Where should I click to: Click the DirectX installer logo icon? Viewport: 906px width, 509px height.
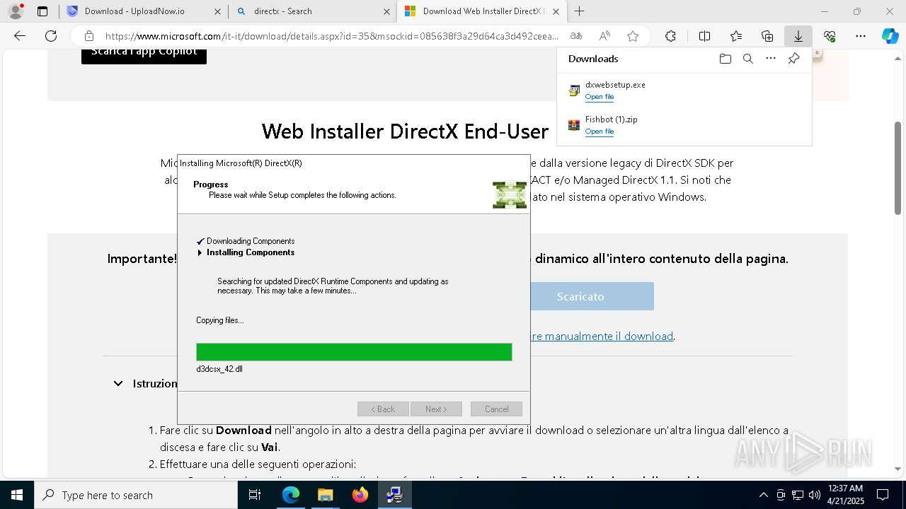point(510,195)
